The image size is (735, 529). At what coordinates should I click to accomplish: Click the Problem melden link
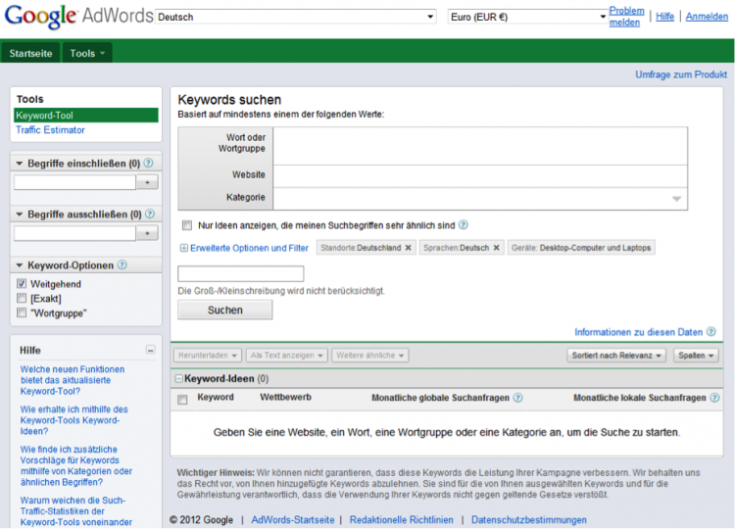pyautogui.click(x=627, y=17)
